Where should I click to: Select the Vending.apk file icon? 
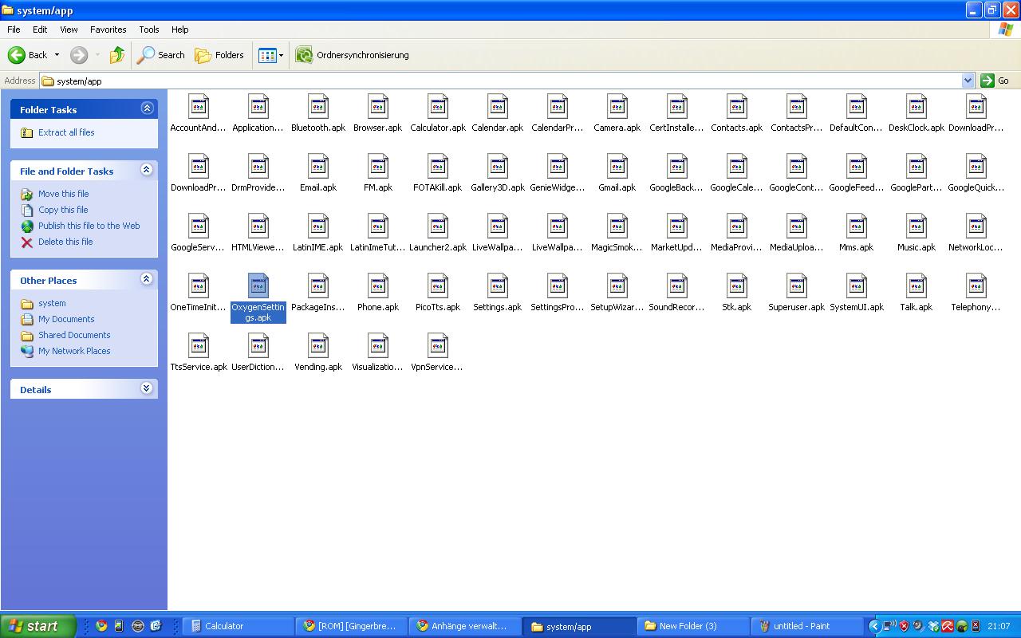318,346
